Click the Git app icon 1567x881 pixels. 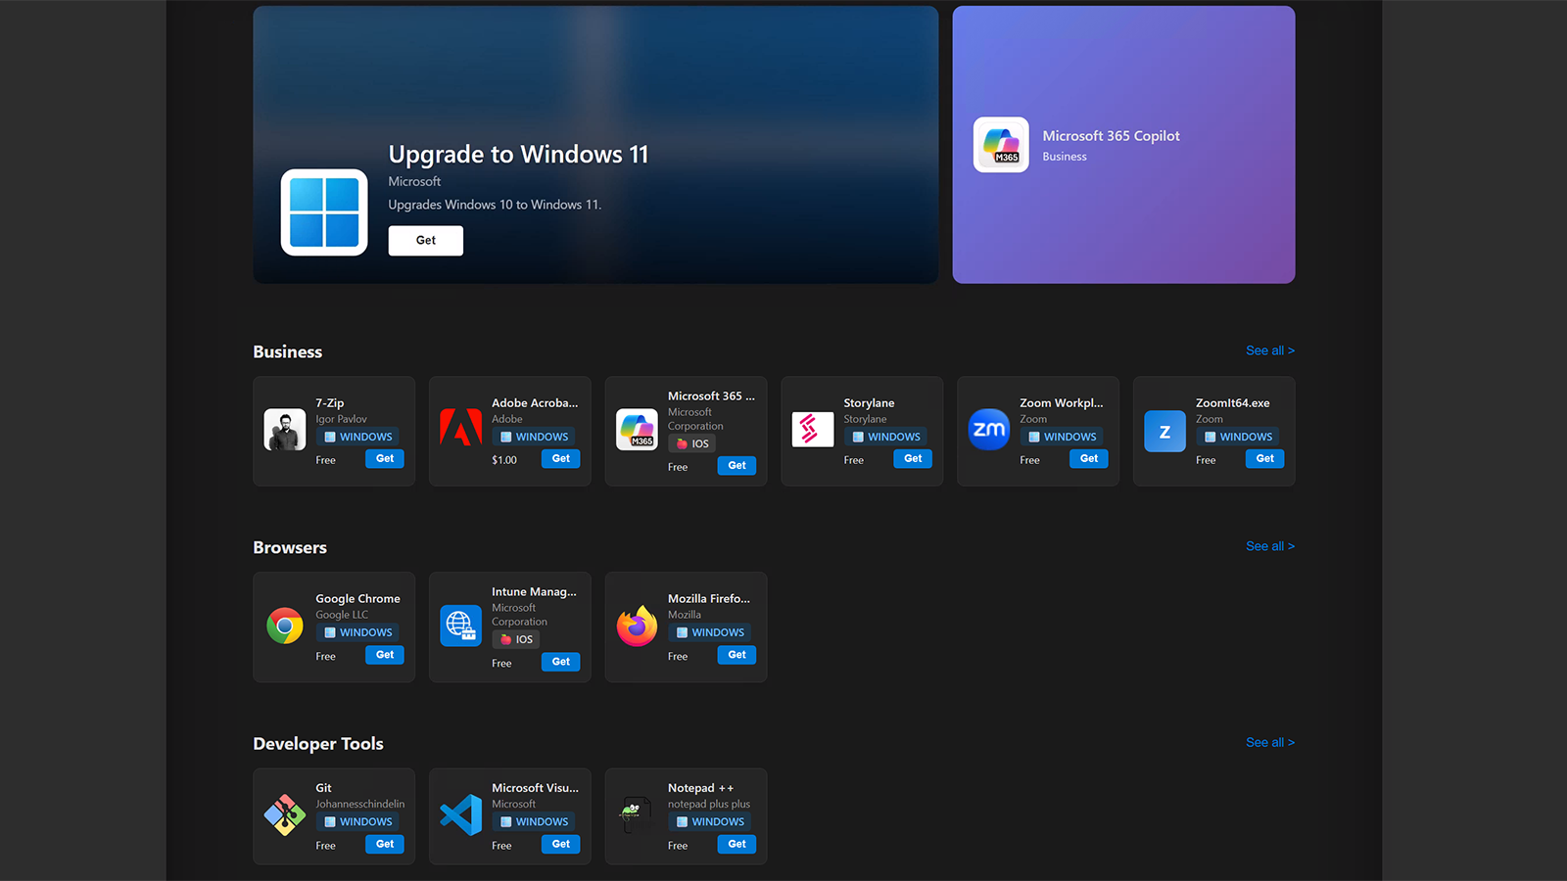285,814
